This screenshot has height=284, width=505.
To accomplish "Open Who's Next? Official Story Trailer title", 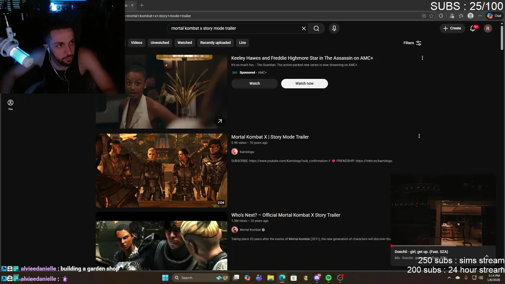I will (286, 215).
